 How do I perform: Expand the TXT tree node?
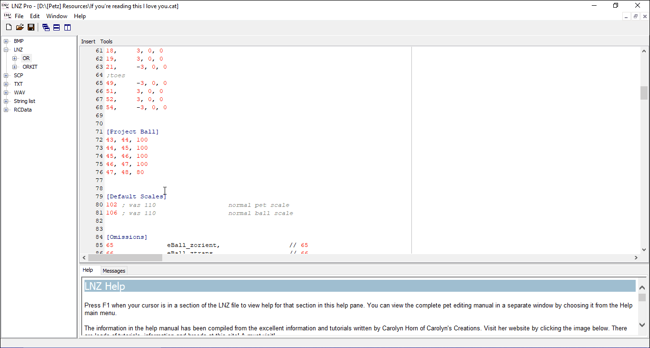6,84
